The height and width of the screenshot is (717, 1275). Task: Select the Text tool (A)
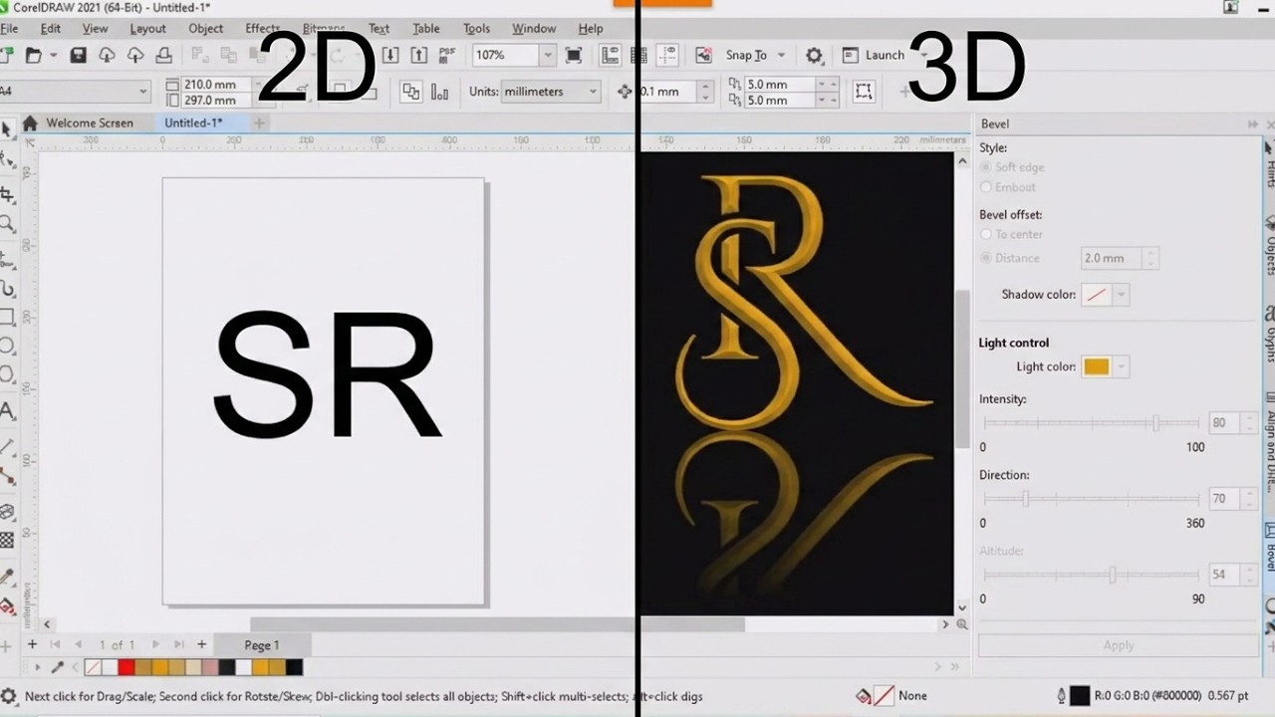pos(6,410)
